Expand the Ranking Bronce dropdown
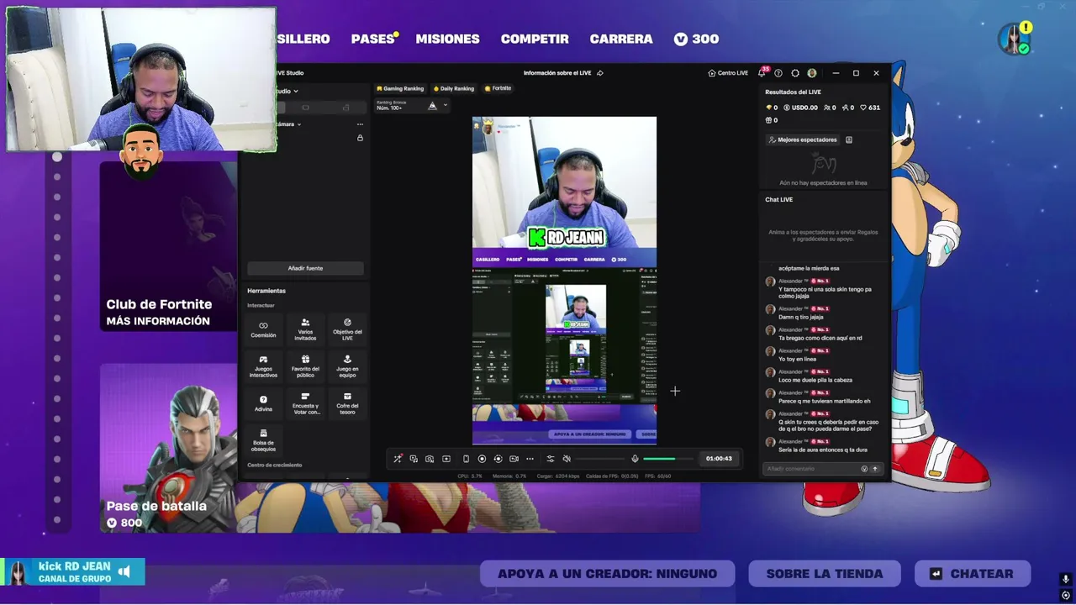 click(445, 105)
